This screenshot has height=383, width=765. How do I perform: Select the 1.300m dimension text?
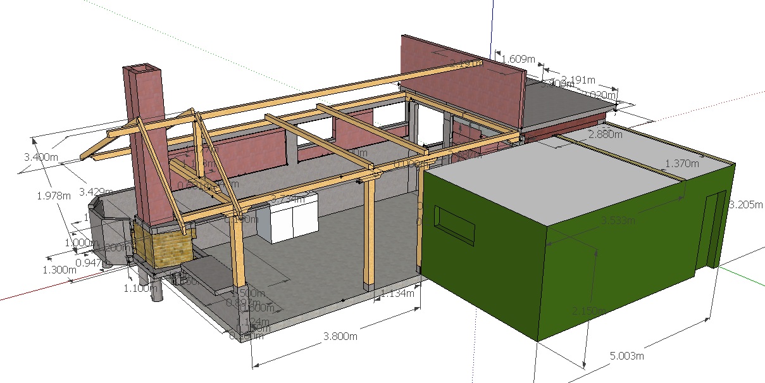coord(59,270)
